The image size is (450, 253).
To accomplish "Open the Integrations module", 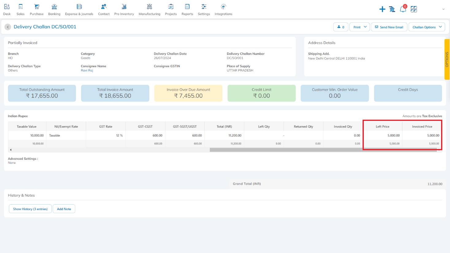I will tap(223, 10).
